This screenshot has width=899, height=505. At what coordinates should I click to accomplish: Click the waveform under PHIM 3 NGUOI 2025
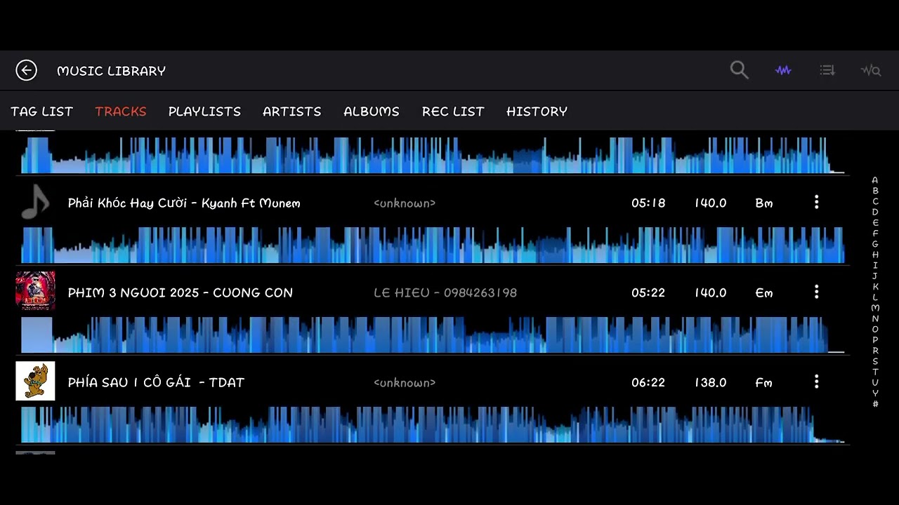pyautogui.click(x=433, y=335)
